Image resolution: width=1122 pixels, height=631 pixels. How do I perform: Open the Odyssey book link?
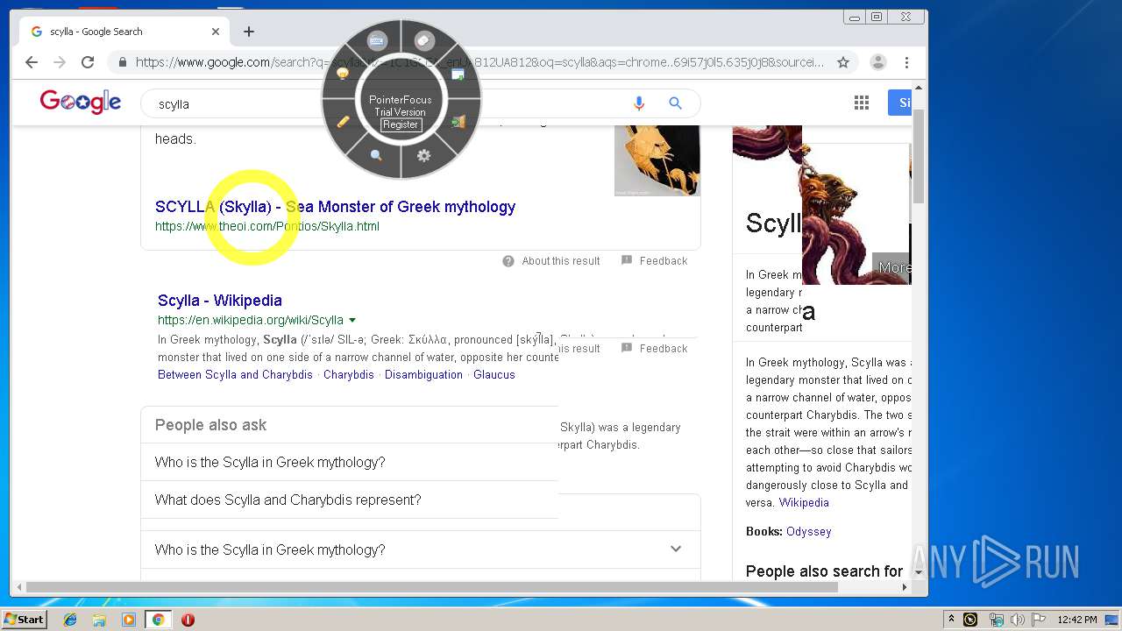(808, 531)
